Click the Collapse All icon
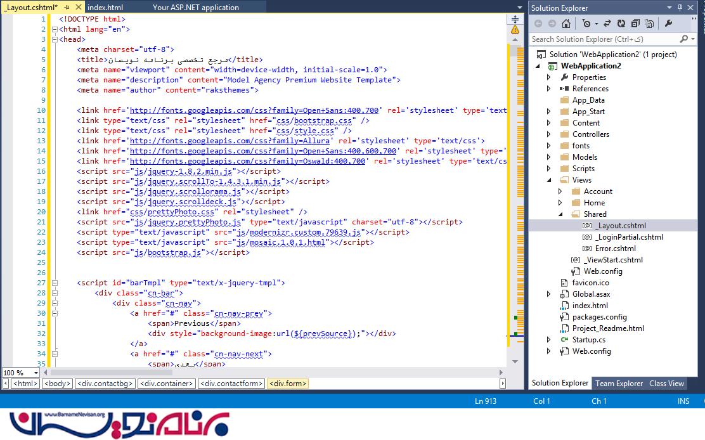This screenshot has width=705, height=440. click(x=635, y=23)
